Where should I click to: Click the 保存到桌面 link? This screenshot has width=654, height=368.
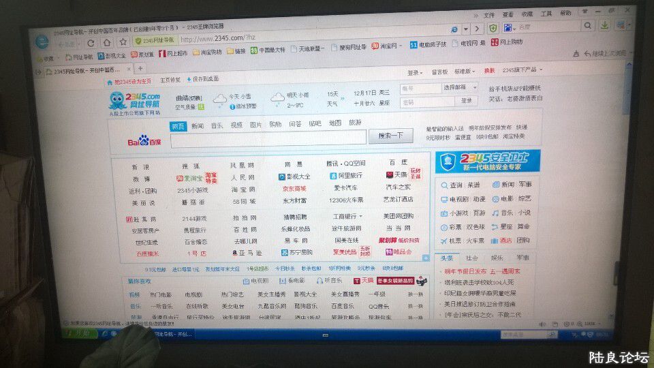[203, 79]
